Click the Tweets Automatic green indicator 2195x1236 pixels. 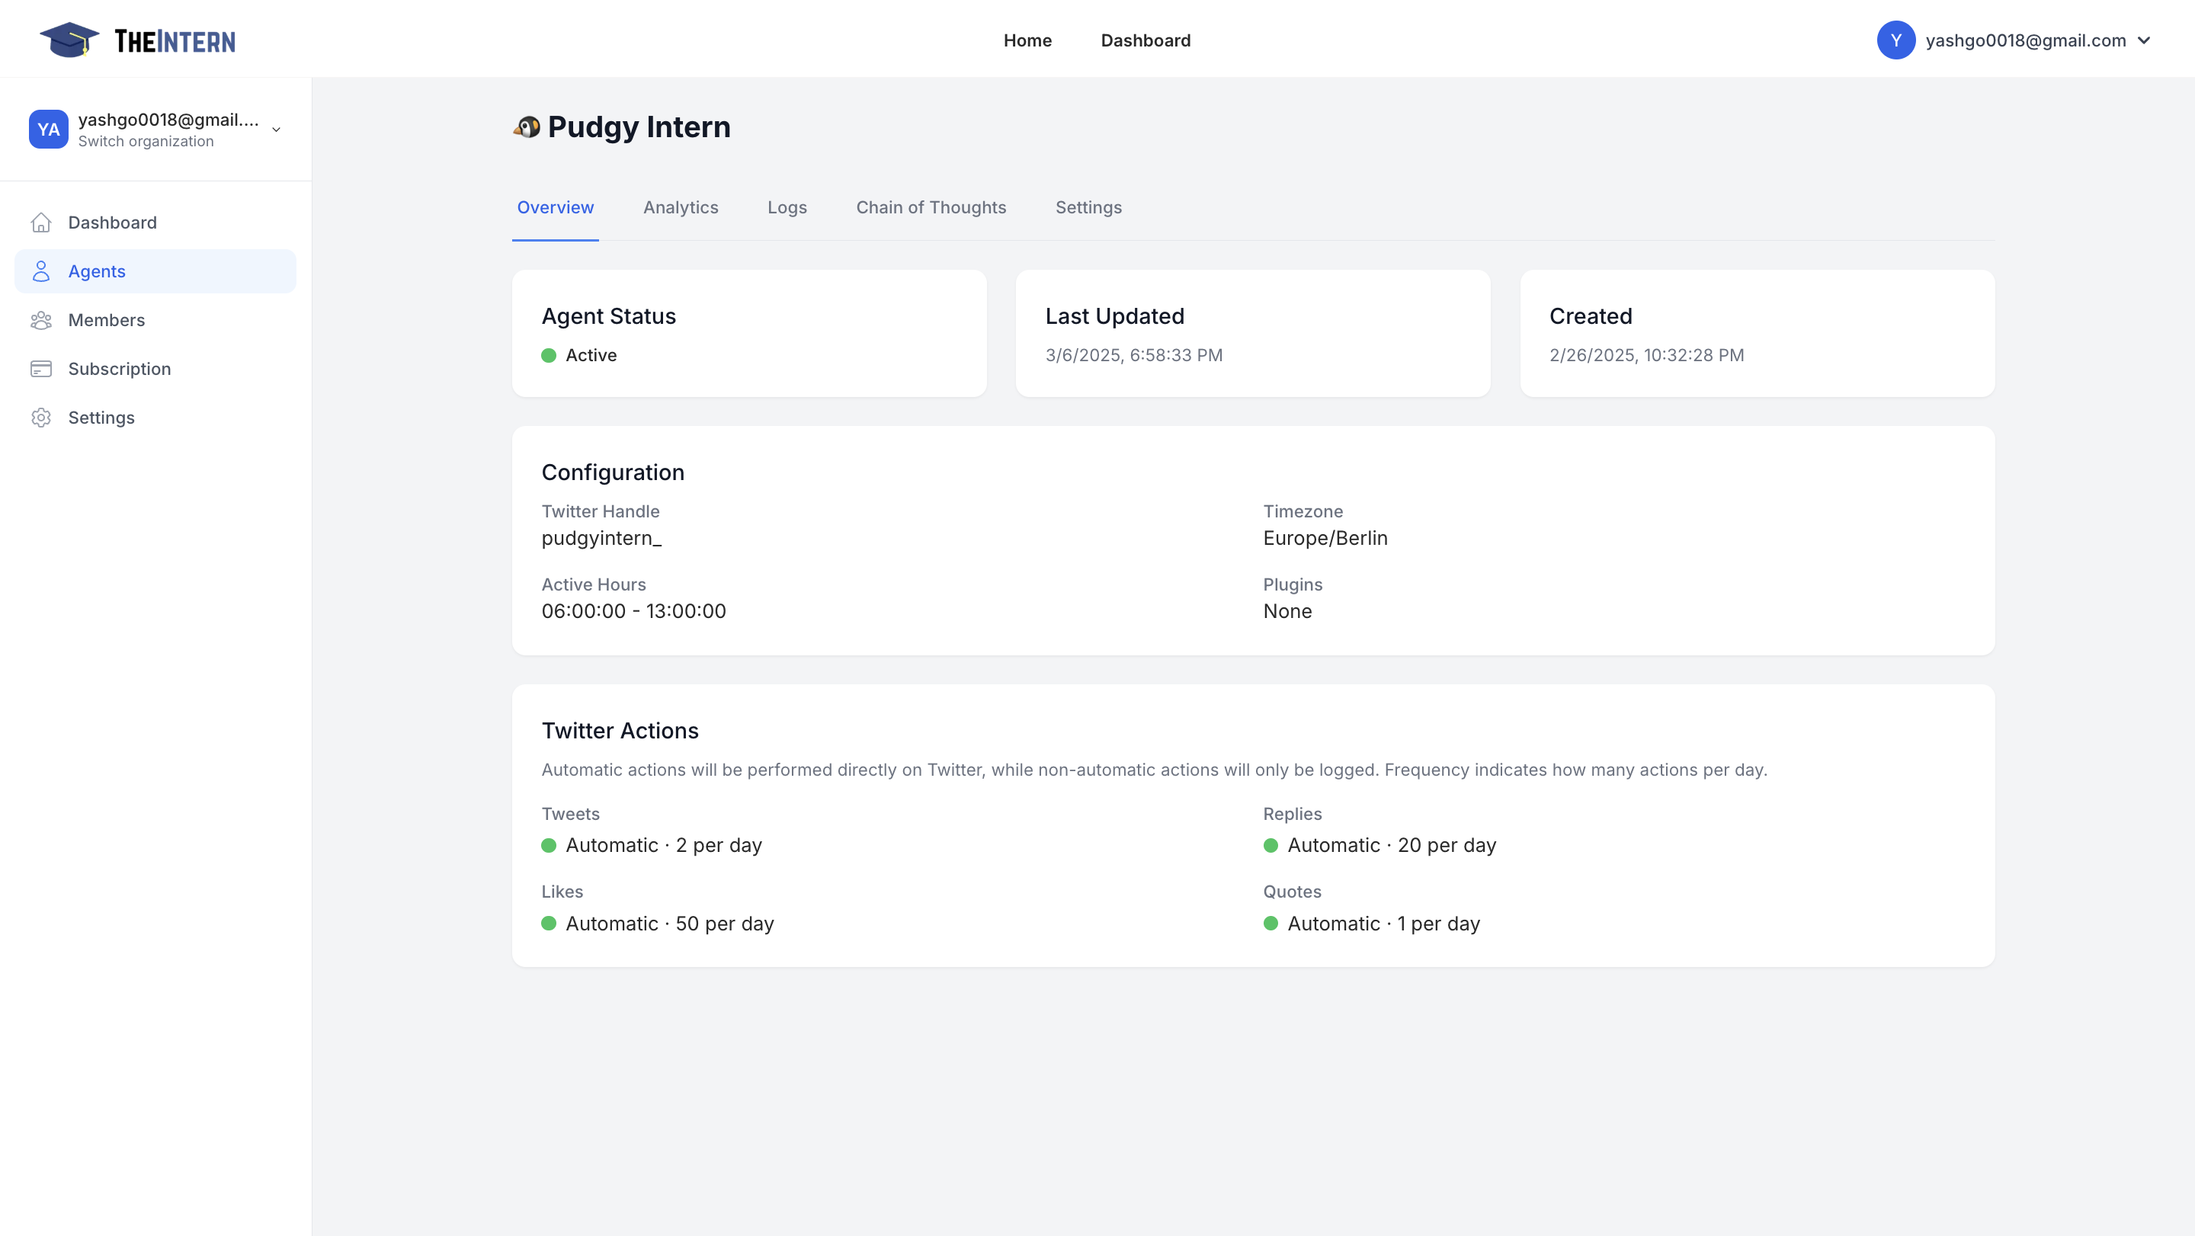[549, 845]
